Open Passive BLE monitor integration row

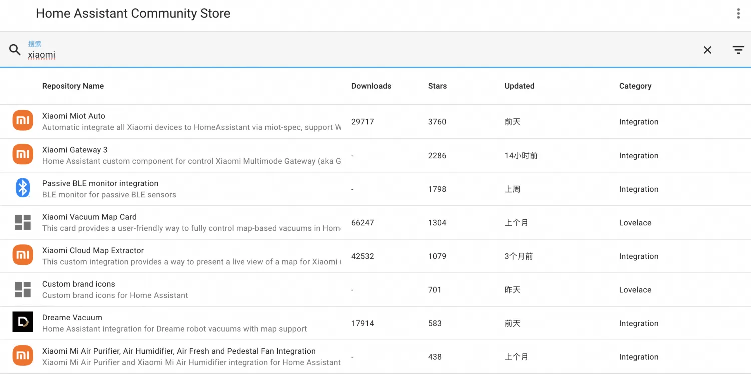pos(375,189)
